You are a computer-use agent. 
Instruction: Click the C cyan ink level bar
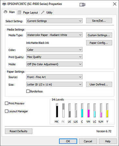pyautogui.click(x=82, y=110)
